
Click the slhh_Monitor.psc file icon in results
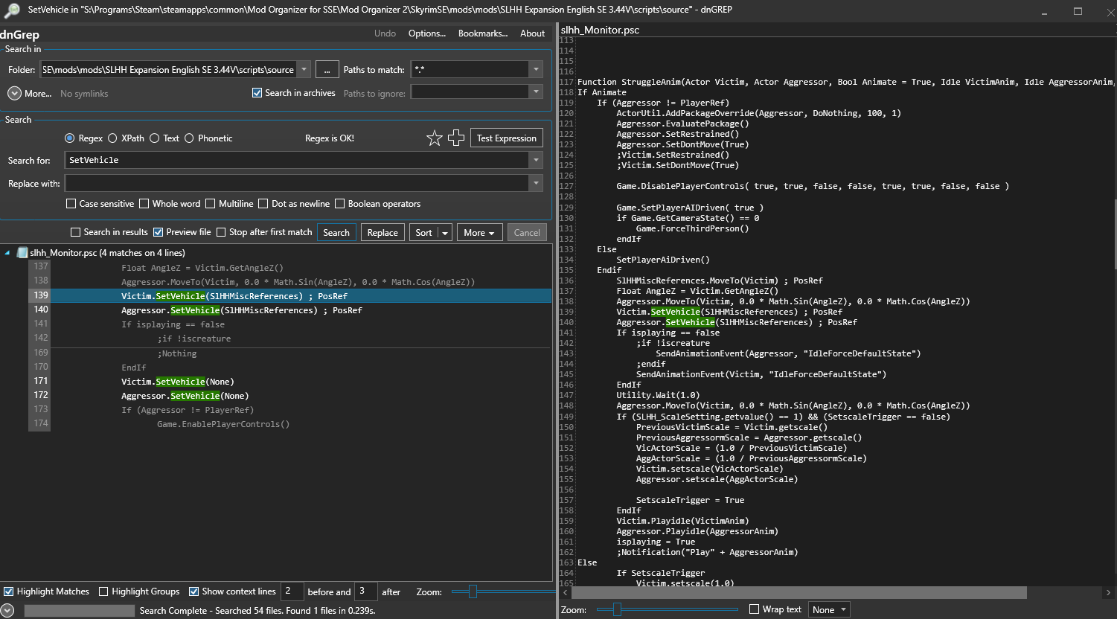22,253
